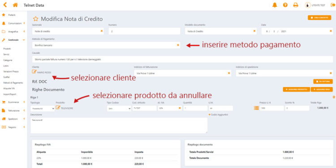Viewport: 336px width, 168px height.
Task: Open Prodotti in the Gestionale submenu
Action: tap(7, 49)
